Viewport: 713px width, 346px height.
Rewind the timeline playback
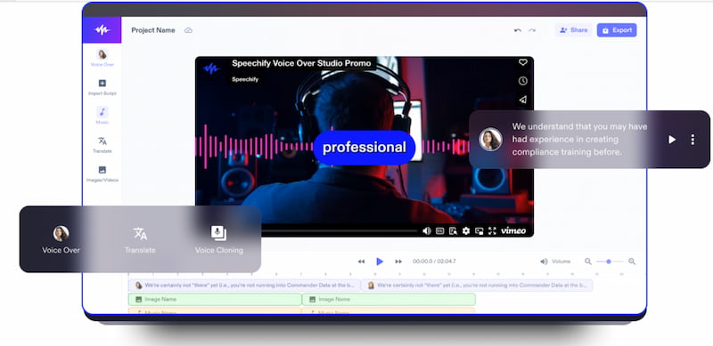tap(361, 262)
